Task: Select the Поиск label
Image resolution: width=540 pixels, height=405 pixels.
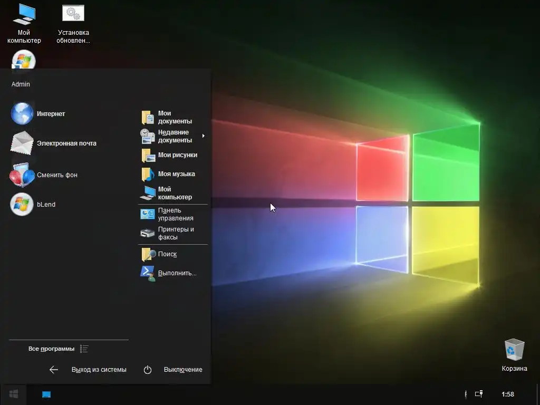Action: [x=167, y=254]
